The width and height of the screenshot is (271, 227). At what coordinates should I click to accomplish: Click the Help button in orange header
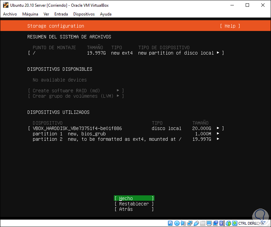230,26
